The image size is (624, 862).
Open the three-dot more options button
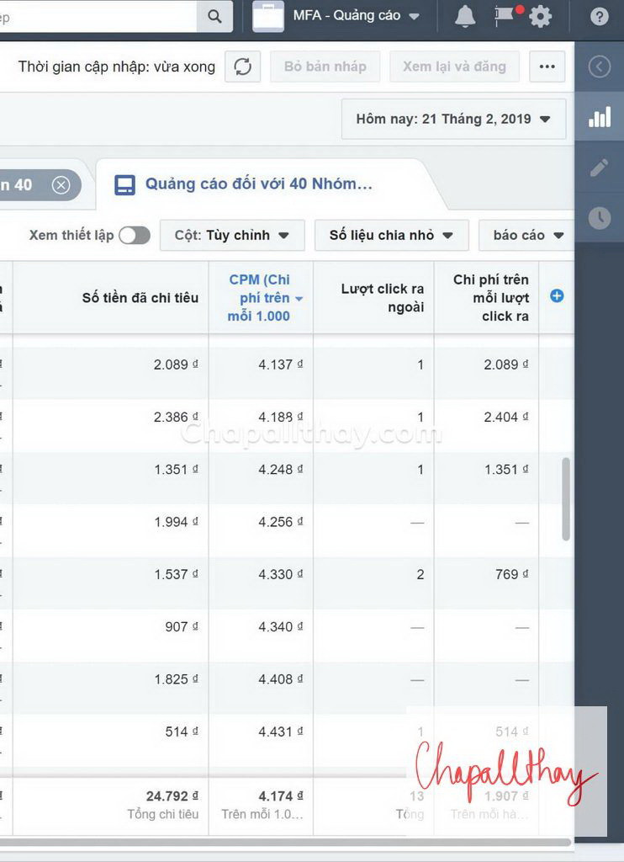pyautogui.click(x=547, y=67)
